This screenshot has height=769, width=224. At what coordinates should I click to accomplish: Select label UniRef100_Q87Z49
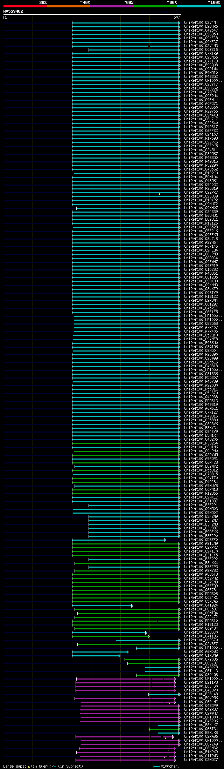[x=201, y=744]
